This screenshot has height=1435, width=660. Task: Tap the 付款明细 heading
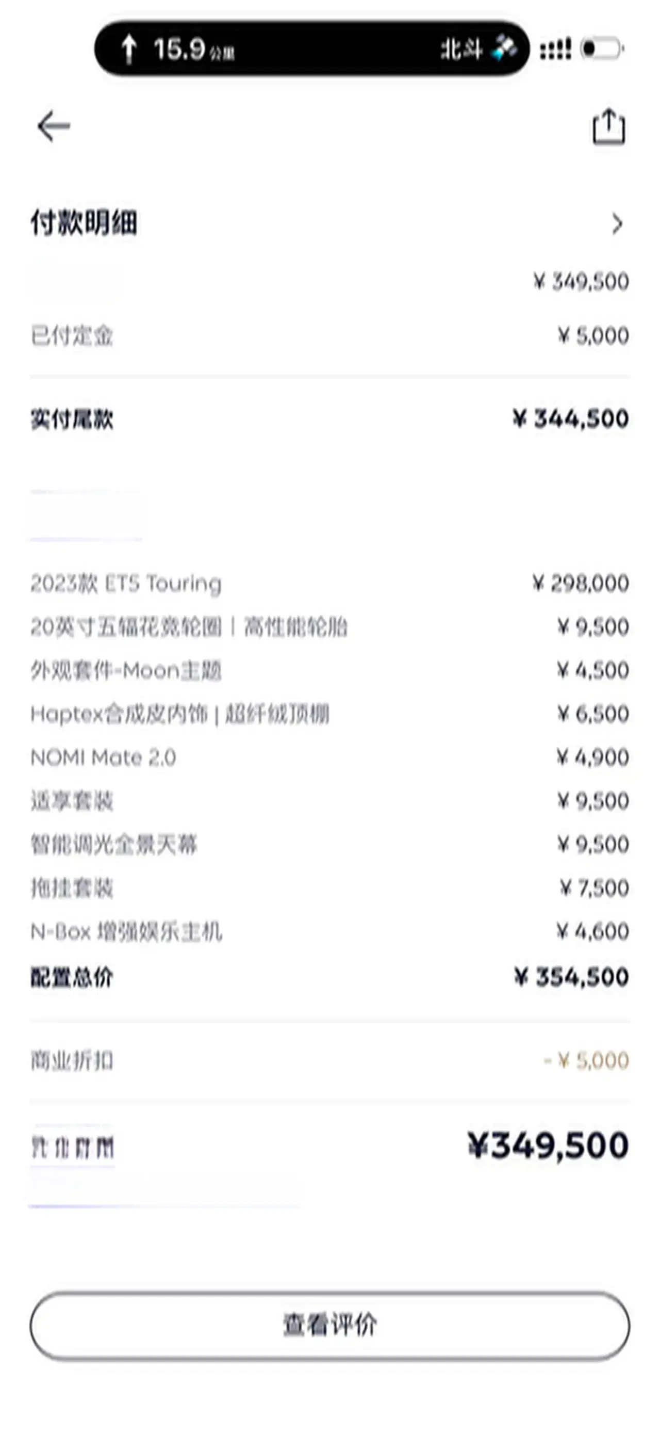84,223
